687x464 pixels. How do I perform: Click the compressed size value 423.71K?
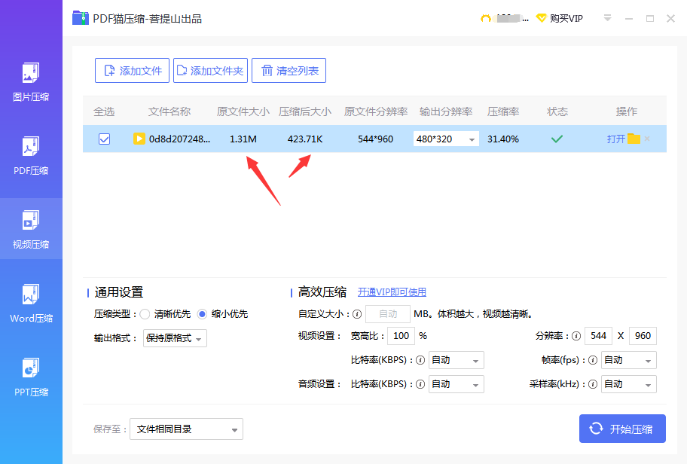click(305, 139)
